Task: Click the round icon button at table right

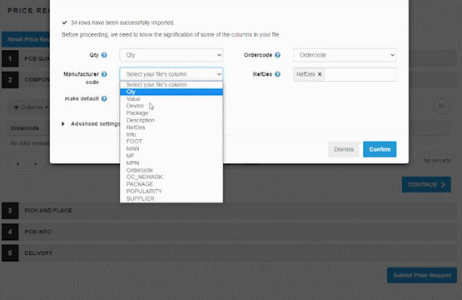Action: (441, 106)
